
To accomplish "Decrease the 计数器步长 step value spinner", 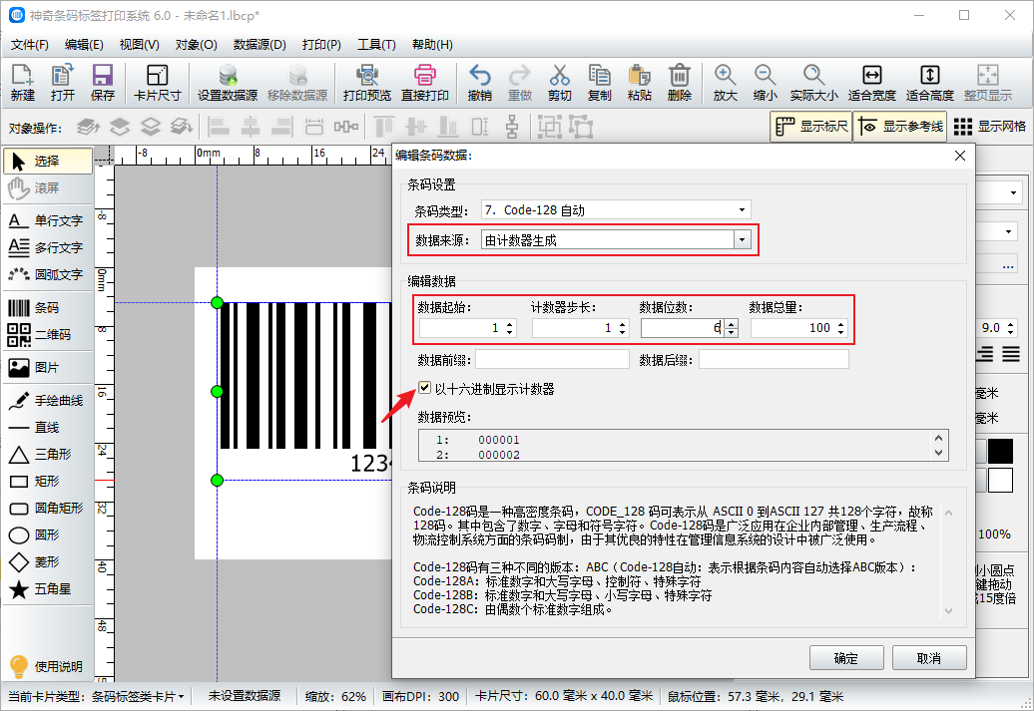I will (622, 332).
